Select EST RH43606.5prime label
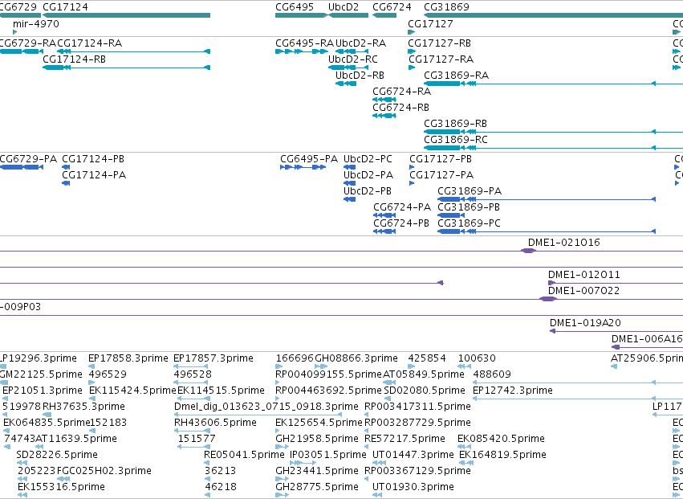The width and height of the screenshot is (683, 499). click(x=215, y=423)
